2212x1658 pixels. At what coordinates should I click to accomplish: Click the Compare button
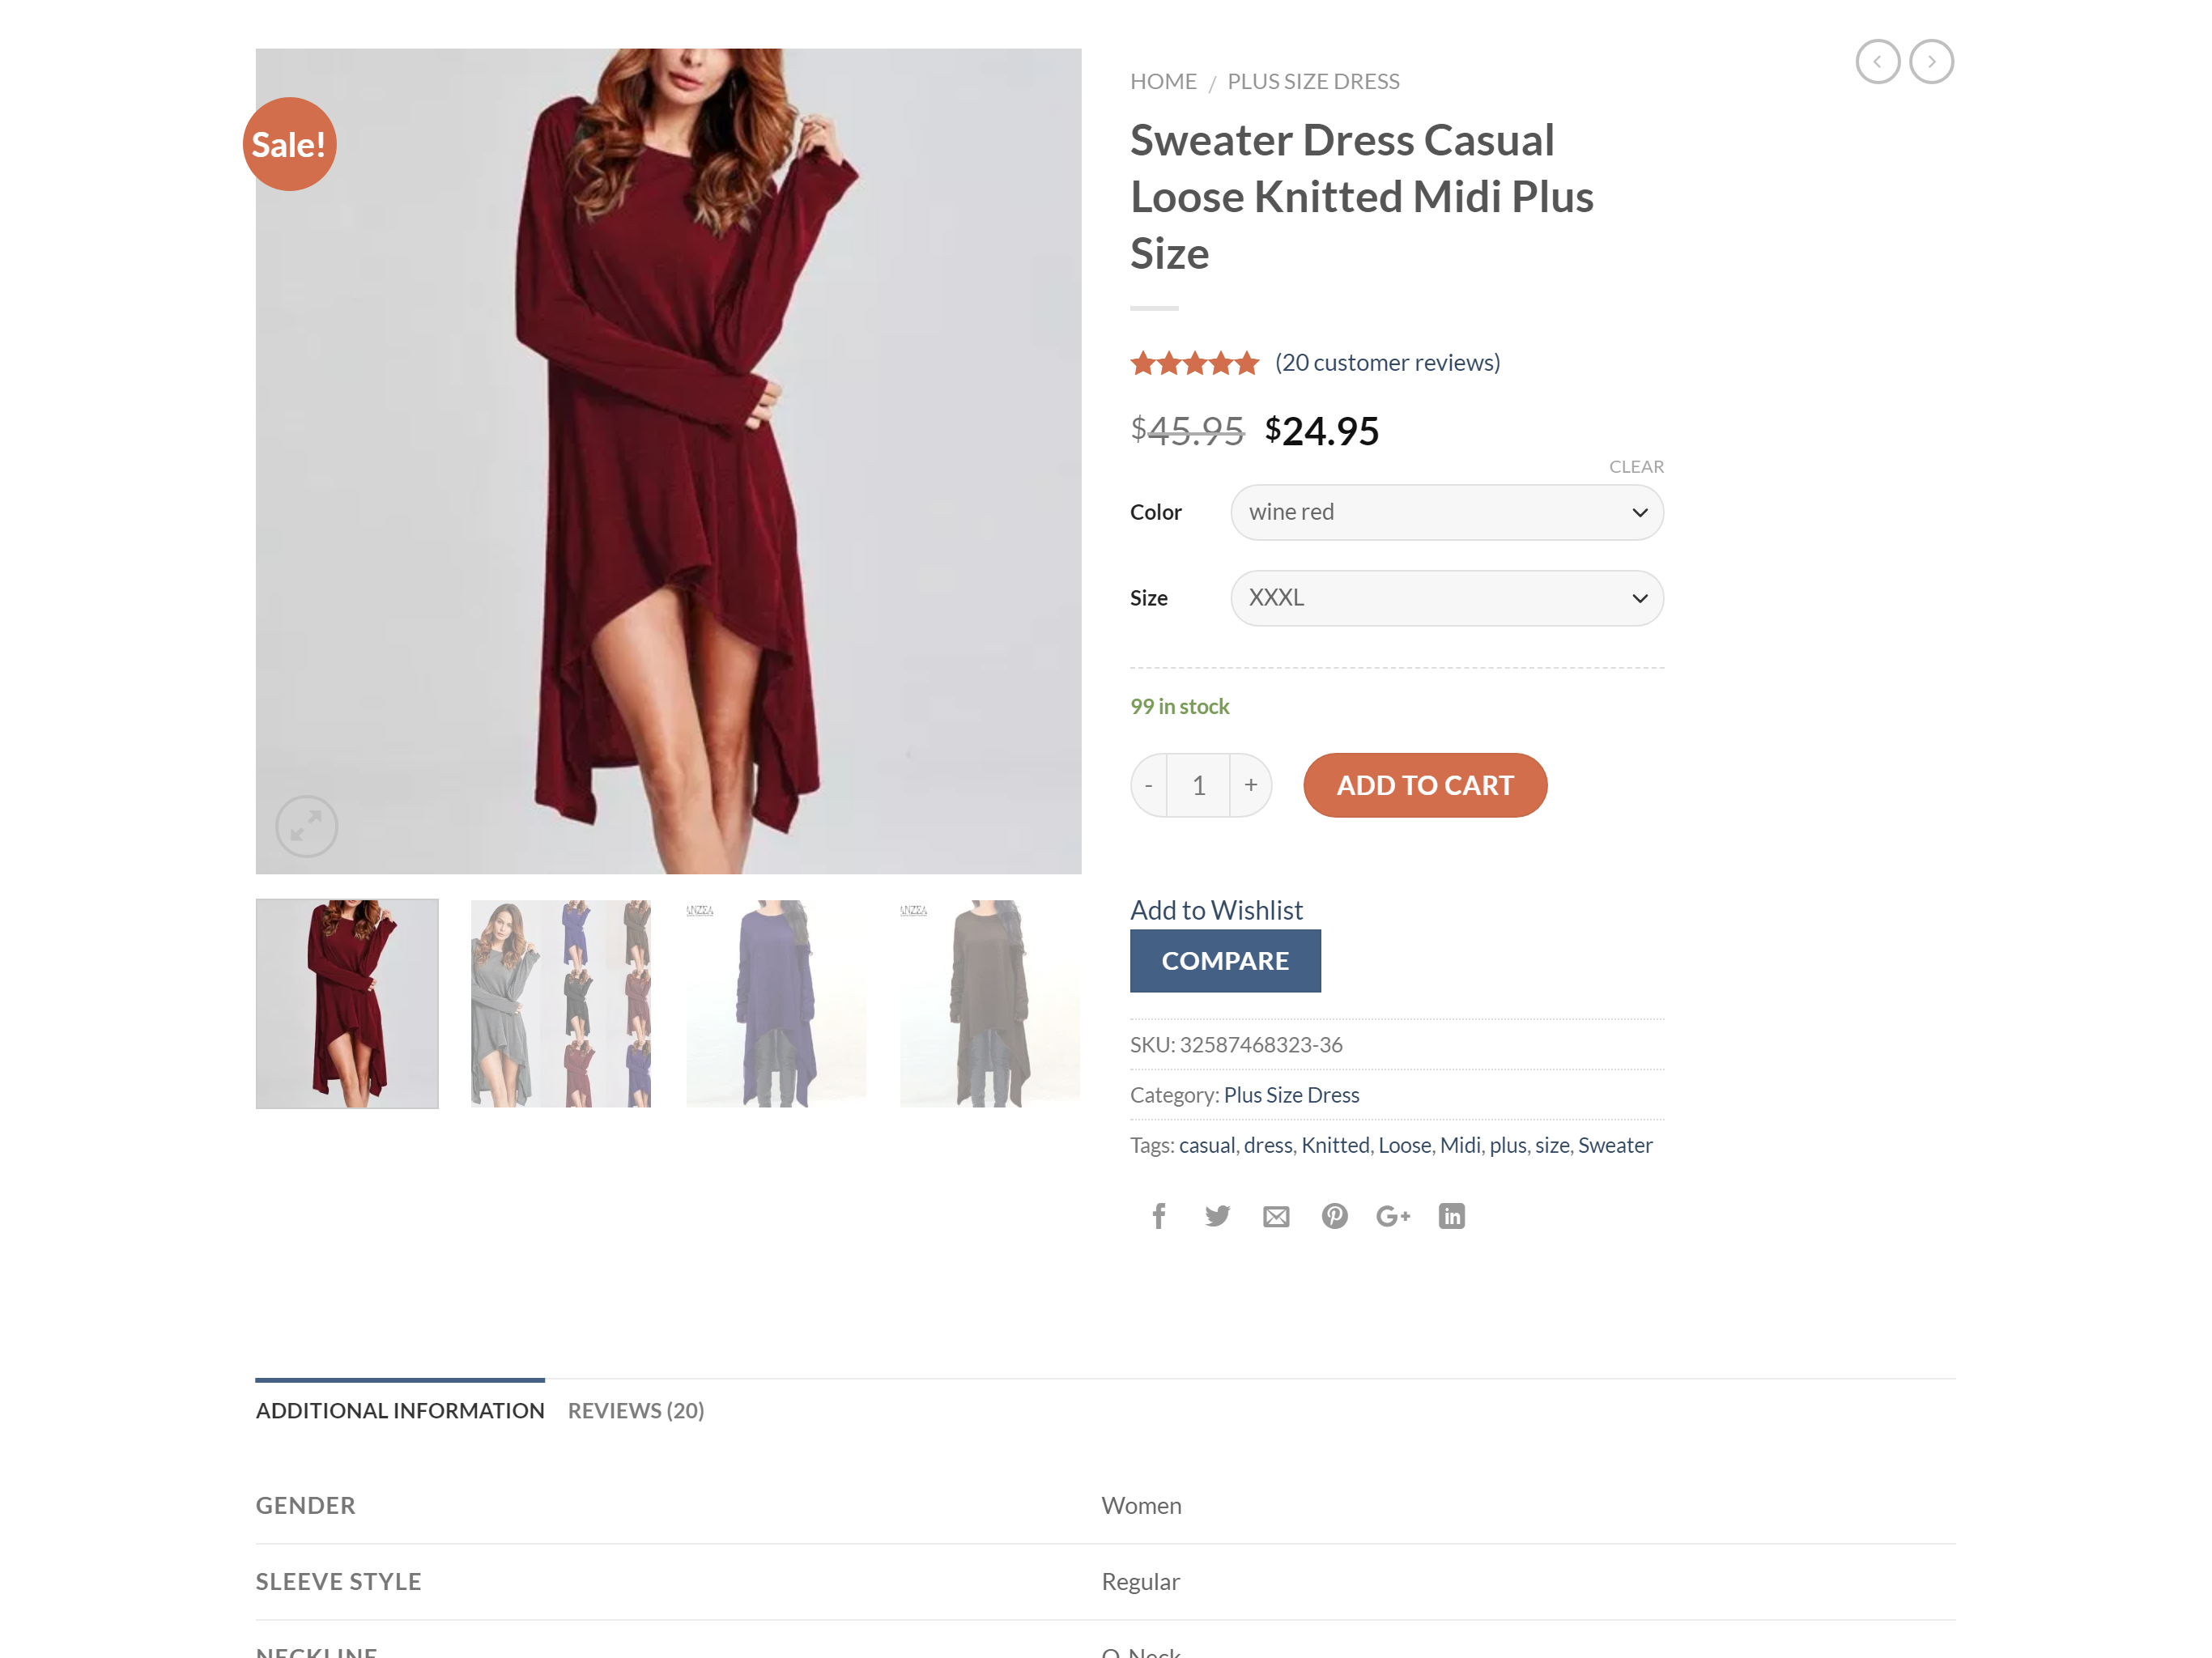click(1225, 960)
